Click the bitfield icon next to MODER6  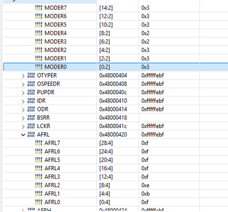39,16
